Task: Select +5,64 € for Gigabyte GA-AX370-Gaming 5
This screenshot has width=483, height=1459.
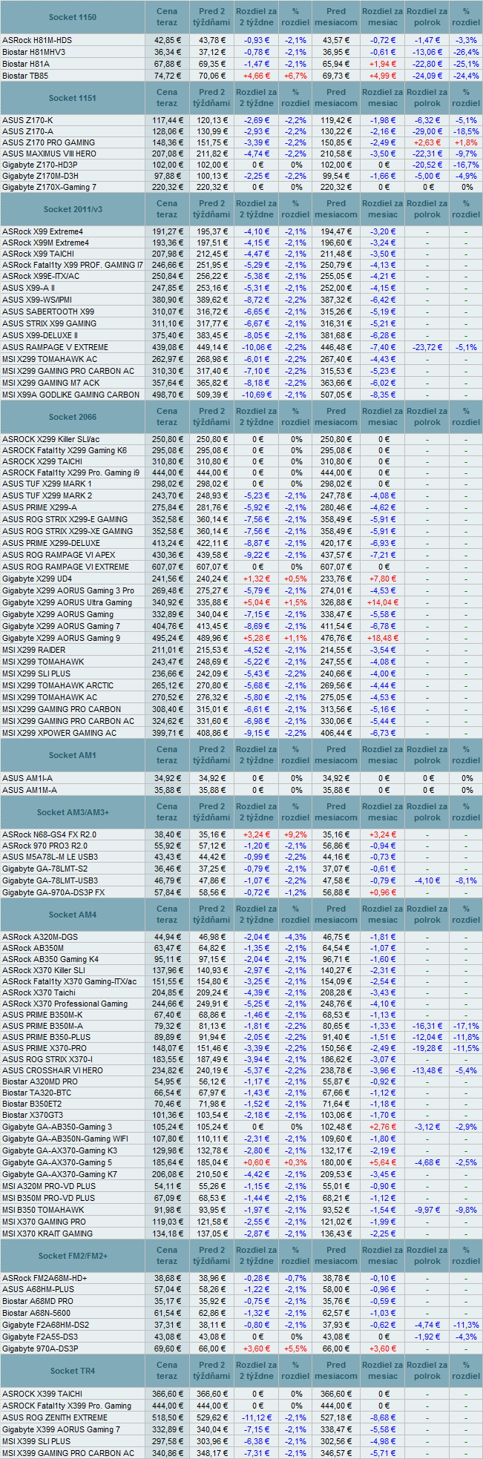Action: pyautogui.click(x=383, y=1162)
